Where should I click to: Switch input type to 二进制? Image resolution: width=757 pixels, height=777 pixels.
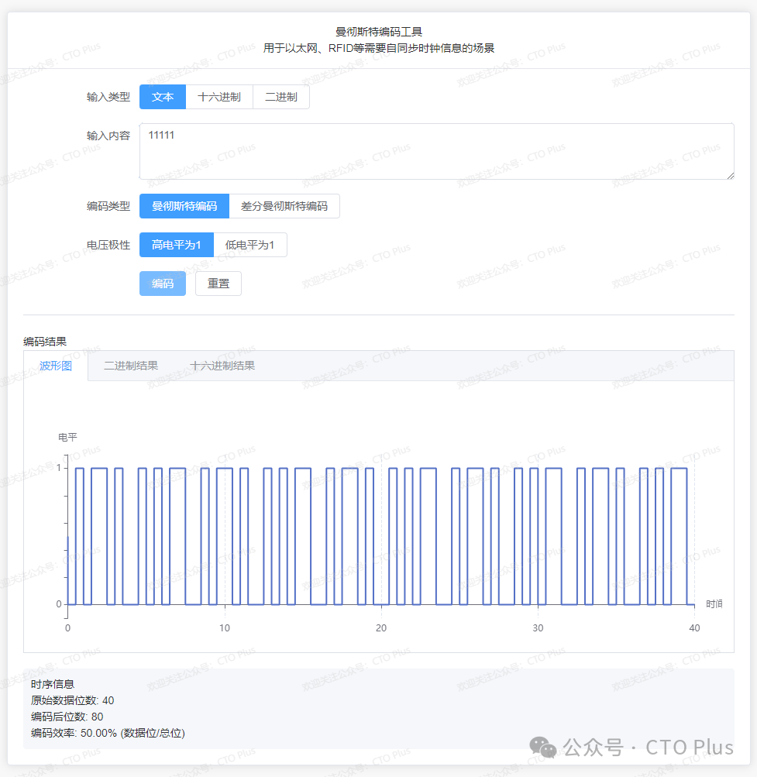coord(280,96)
